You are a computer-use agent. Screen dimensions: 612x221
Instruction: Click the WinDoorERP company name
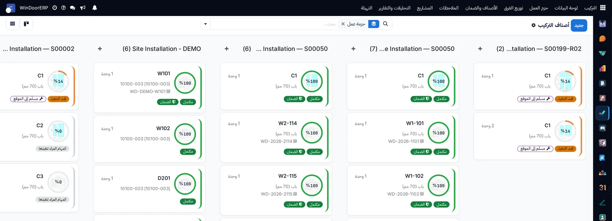pos(34,8)
